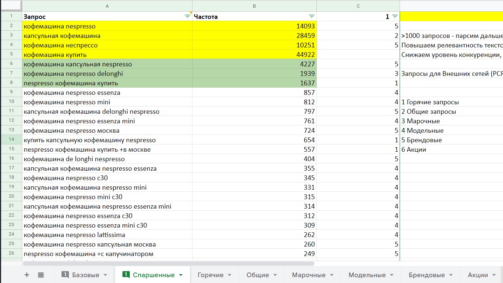Select the cell "купить капсульную кофемашину nespresso"
Image resolution: width=503 pixels, height=283 pixels.
[107, 140]
